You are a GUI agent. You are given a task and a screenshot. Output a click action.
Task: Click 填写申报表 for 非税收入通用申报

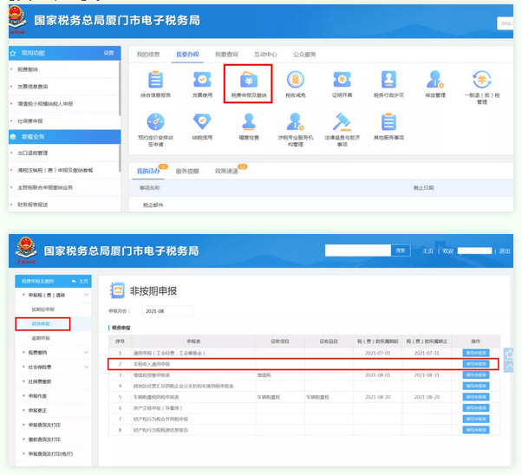[475, 365]
